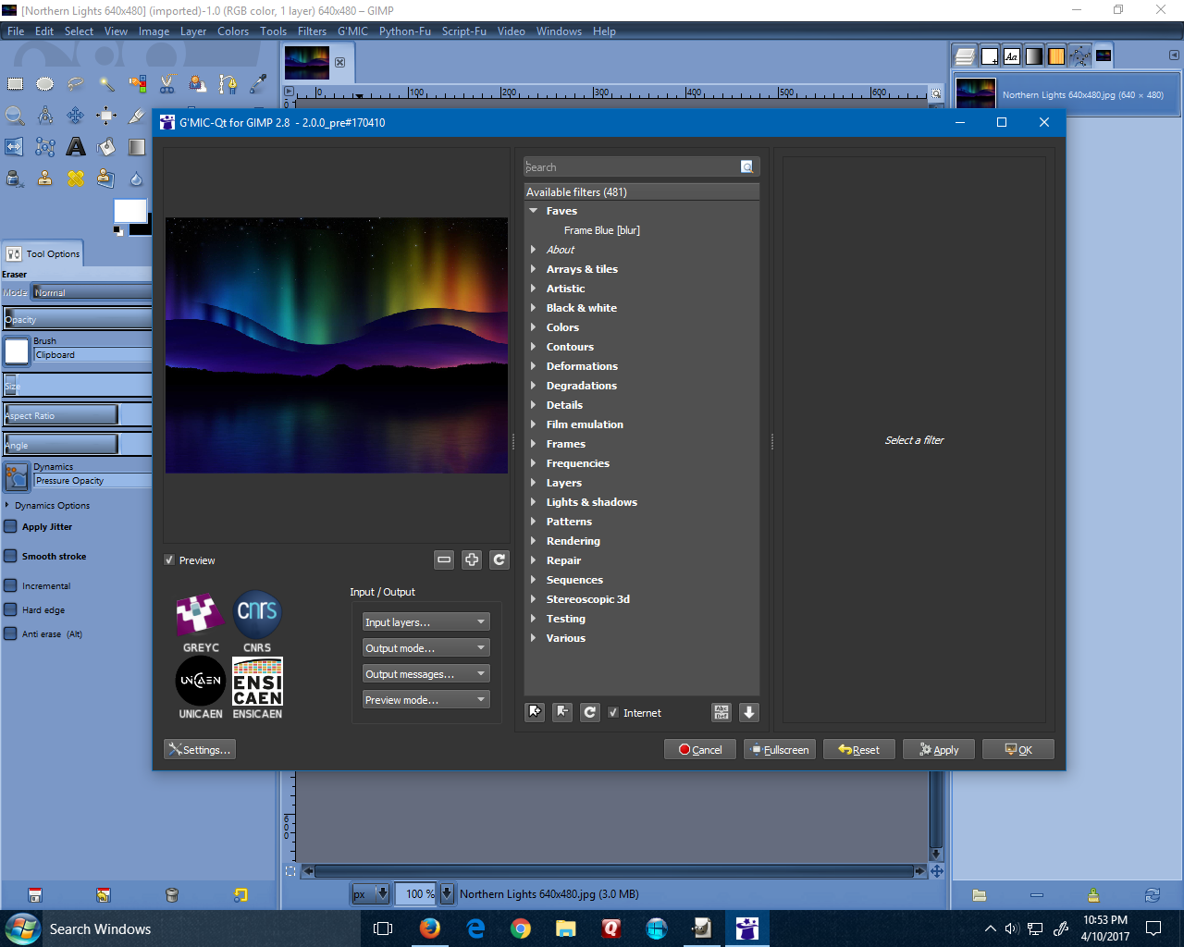Image resolution: width=1184 pixels, height=947 pixels.
Task: Click the filter search field
Action: tap(633, 167)
